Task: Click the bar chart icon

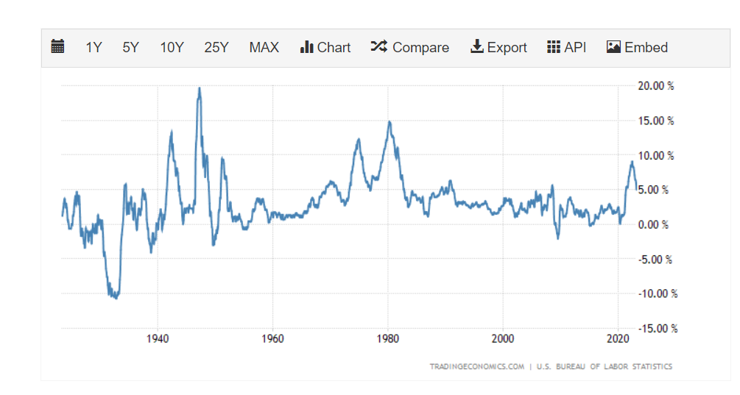Action: tap(307, 46)
